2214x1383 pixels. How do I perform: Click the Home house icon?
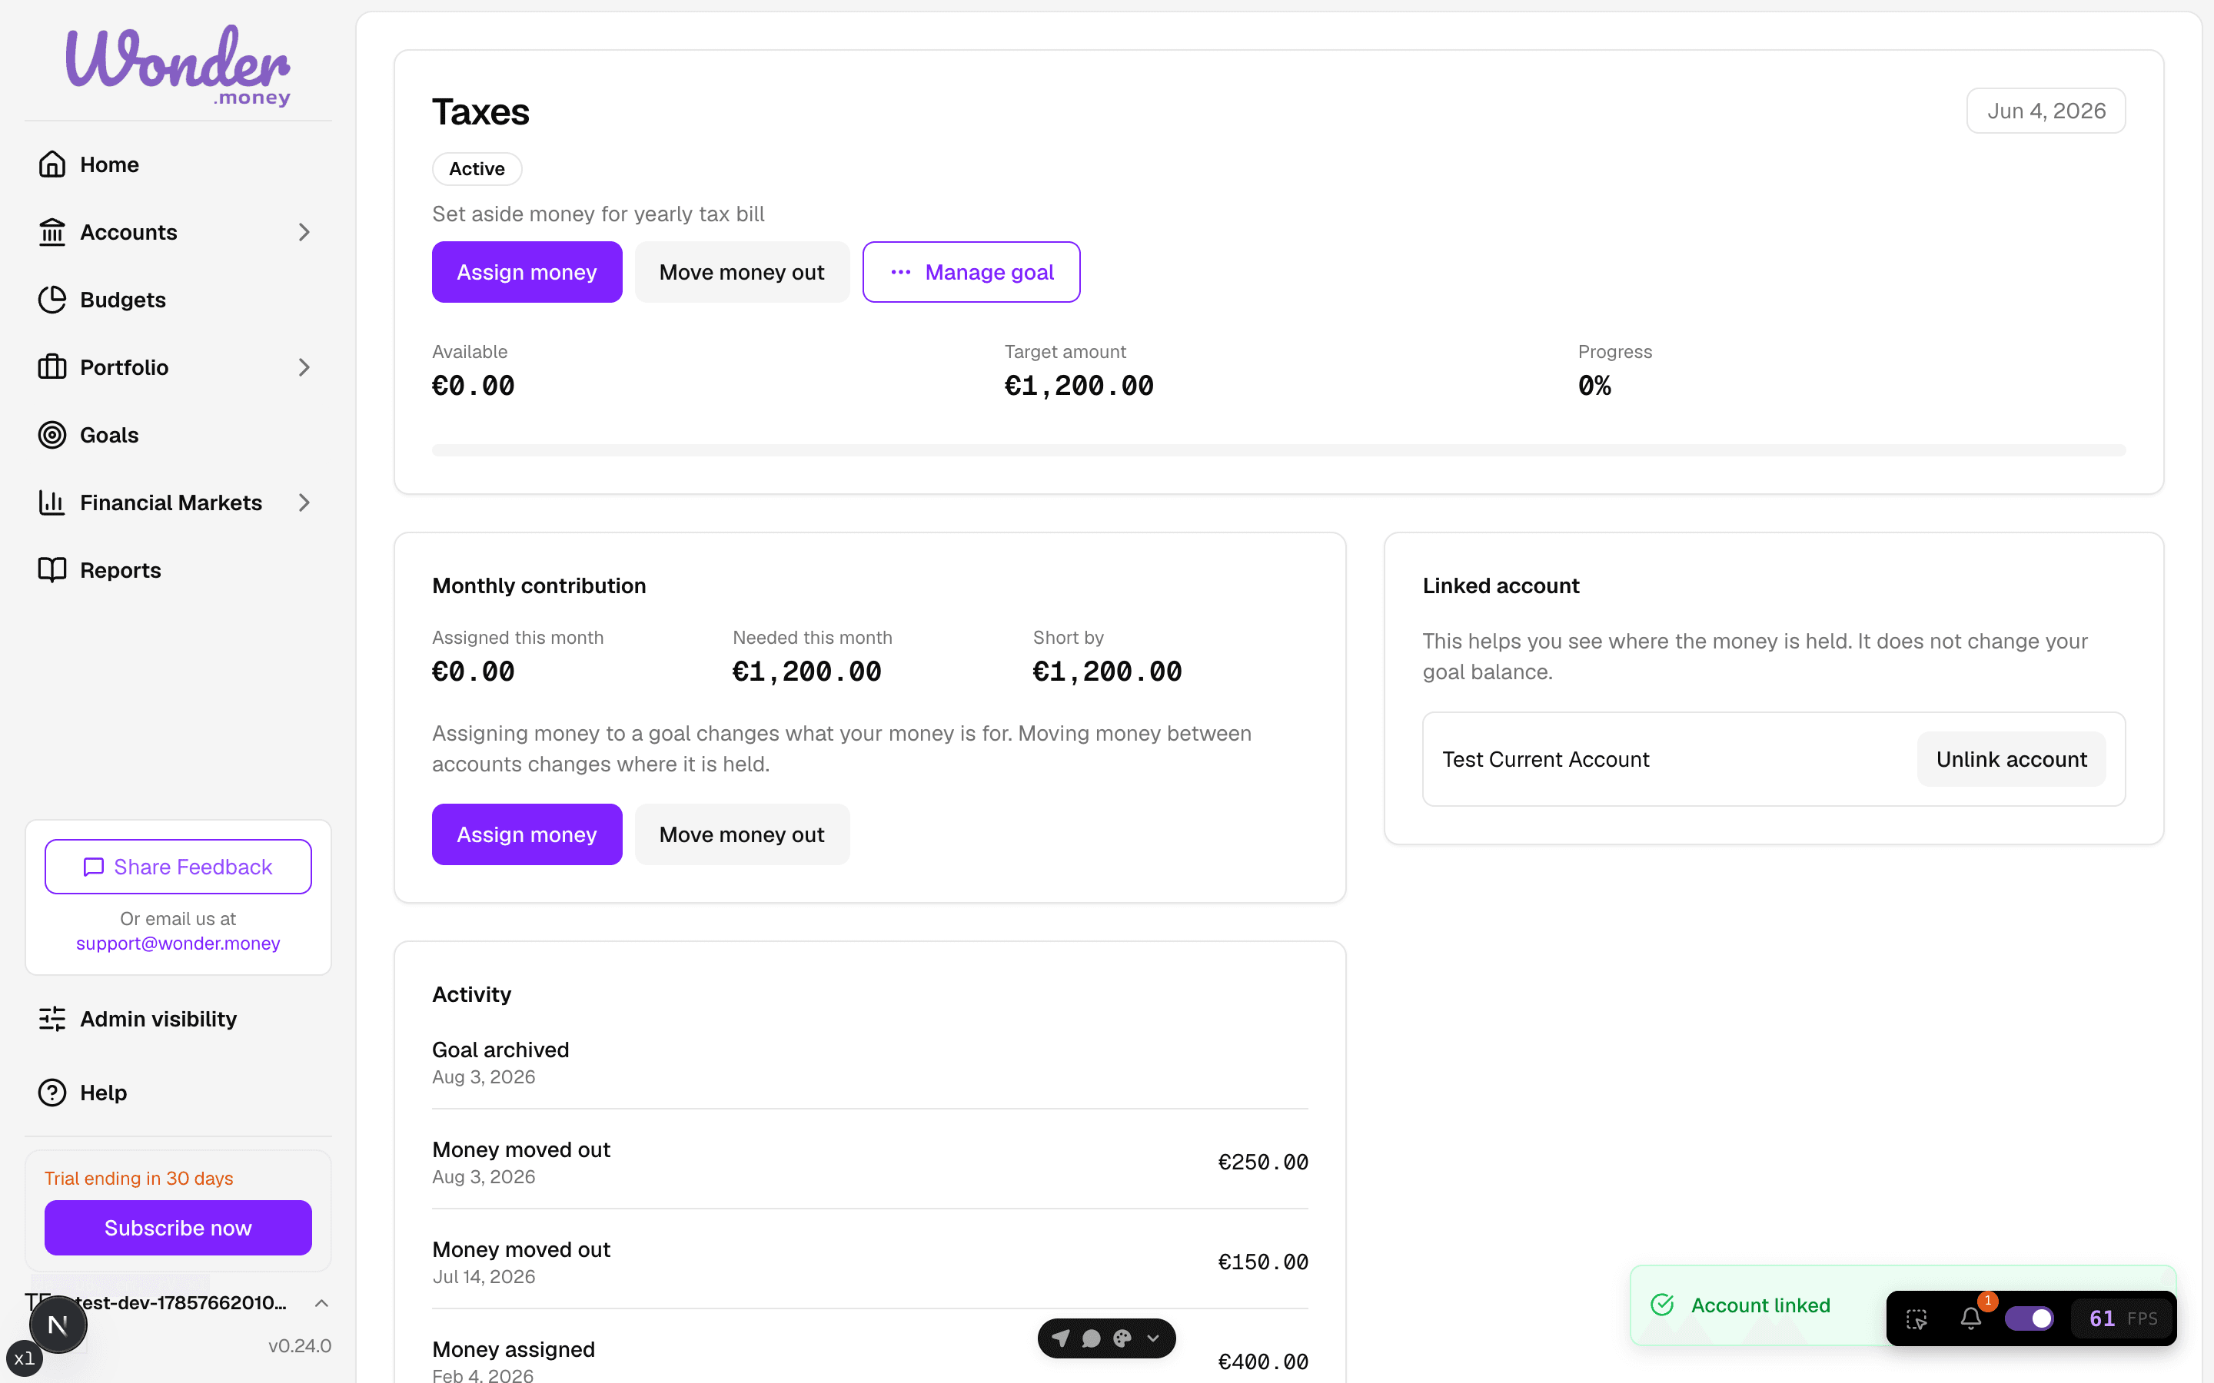coord(52,164)
